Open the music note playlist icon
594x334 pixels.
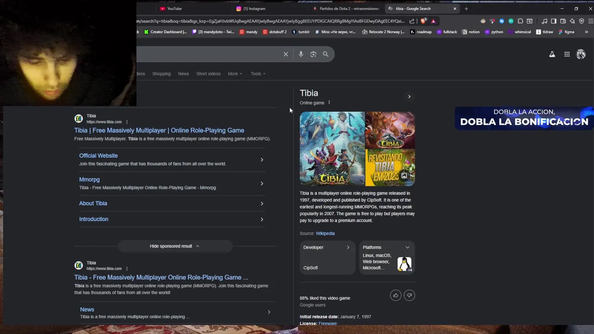click(544, 21)
